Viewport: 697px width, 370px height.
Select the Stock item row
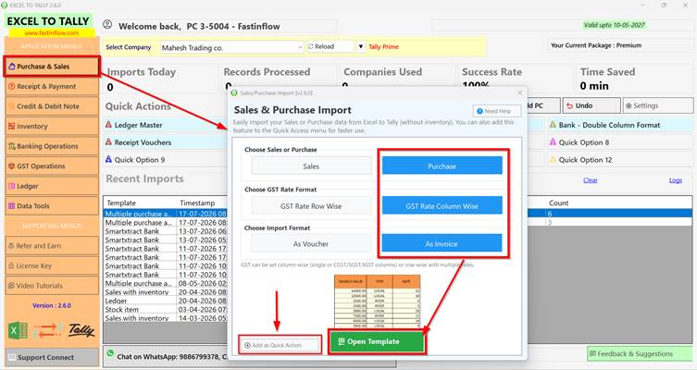166,310
